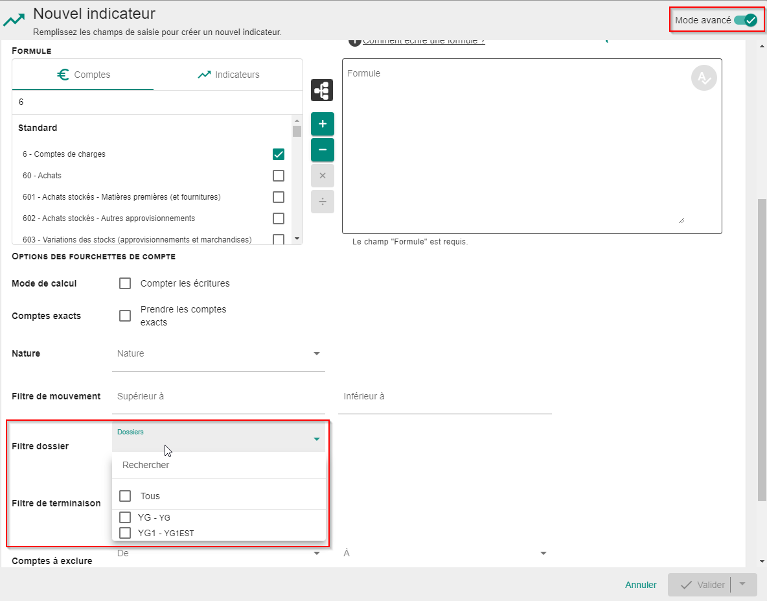
Task: Click the trend chart icon beside Nouvel indicateur
Action: 14,21
